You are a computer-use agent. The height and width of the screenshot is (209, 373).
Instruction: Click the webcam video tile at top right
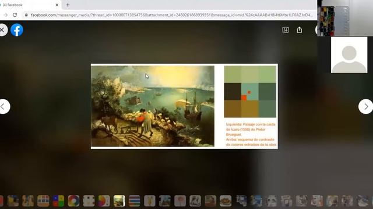coord(345,18)
